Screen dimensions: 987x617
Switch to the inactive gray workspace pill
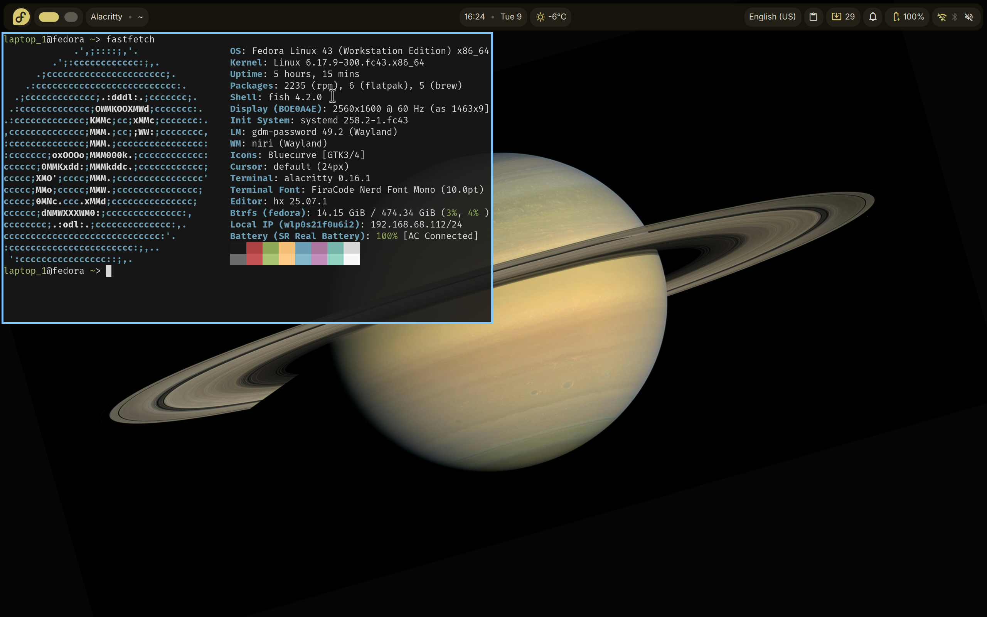(71, 17)
